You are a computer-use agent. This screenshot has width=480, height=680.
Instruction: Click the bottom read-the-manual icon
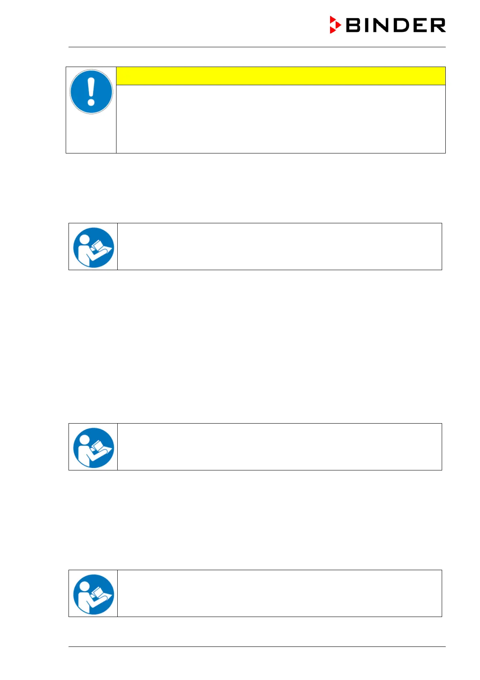point(93,594)
